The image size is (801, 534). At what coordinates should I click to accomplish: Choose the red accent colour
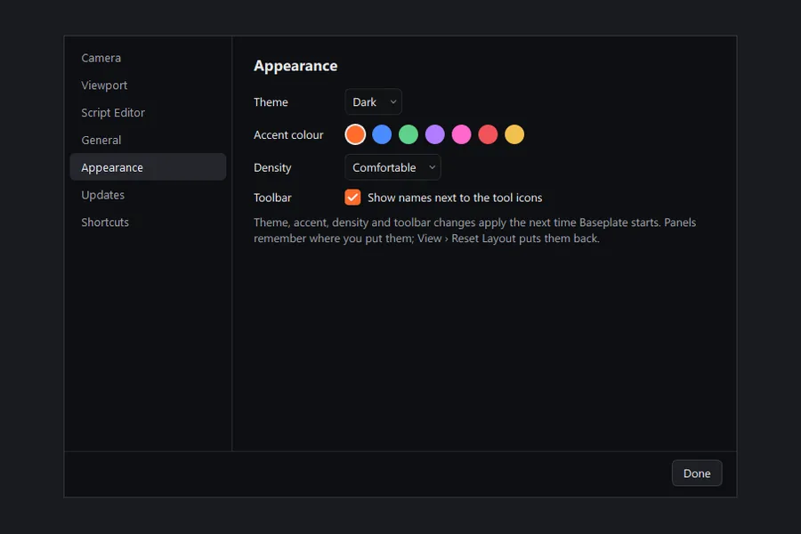pyautogui.click(x=488, y=134)
